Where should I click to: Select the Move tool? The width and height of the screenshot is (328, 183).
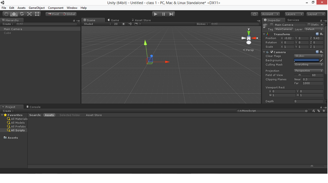(x=14, y=14)
